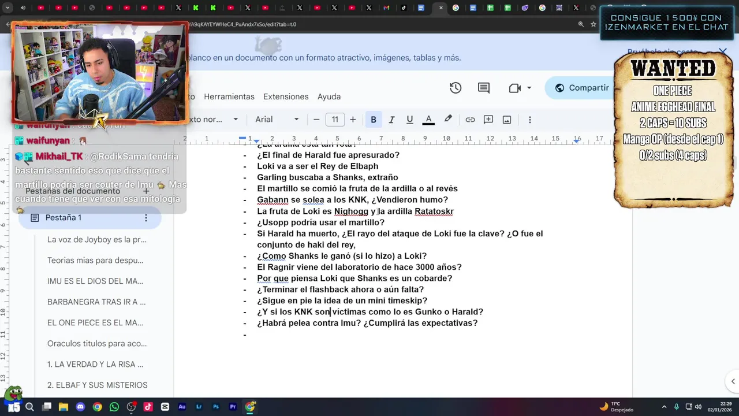Add a comment using the toolbar icon

488,120
